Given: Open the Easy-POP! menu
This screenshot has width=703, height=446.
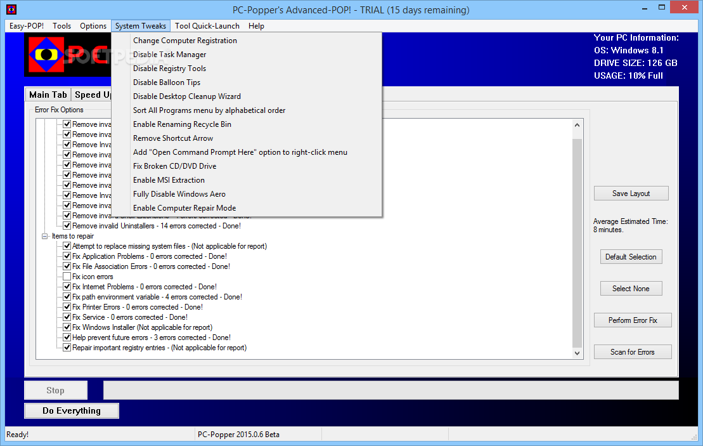Looking at the screenshot, I should tap(27, 26).
